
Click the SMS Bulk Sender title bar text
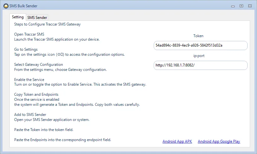click(23, 6)
